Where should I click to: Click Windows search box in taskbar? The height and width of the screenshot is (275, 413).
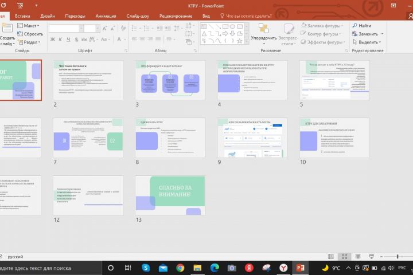[50, 268]
